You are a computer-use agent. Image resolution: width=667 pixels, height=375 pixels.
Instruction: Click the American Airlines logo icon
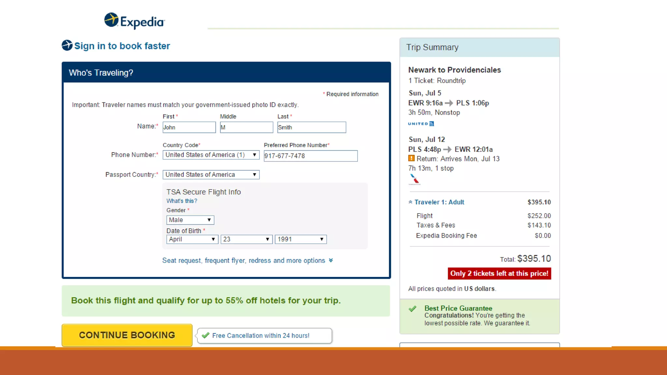414,179
